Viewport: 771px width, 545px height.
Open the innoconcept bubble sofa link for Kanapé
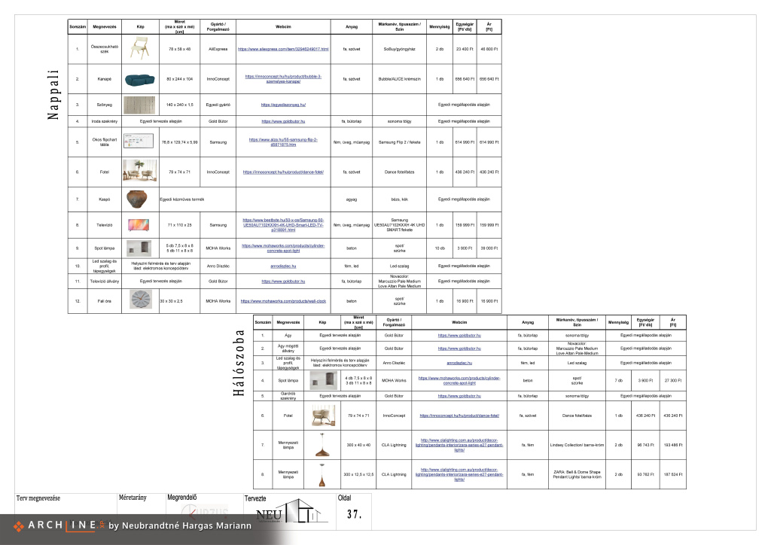pyautogui.click(x=283, y=79)
